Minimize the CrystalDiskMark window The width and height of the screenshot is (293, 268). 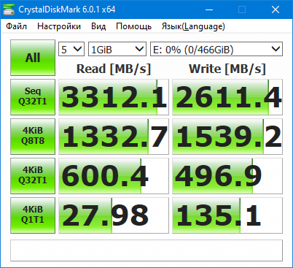[x=209, y=9]
